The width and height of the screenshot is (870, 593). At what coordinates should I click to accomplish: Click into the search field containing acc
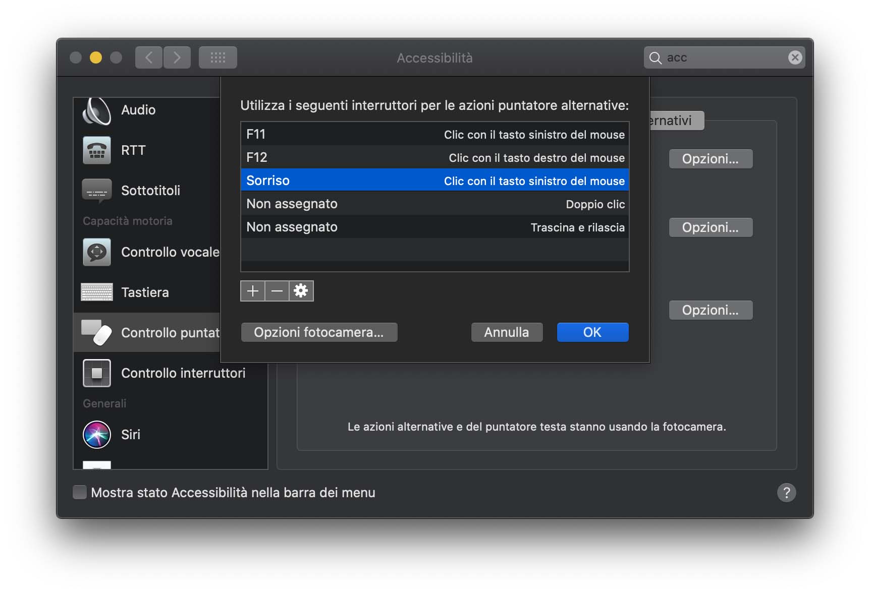point(724,57)
